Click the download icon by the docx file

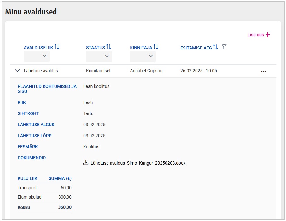[85, 163]
